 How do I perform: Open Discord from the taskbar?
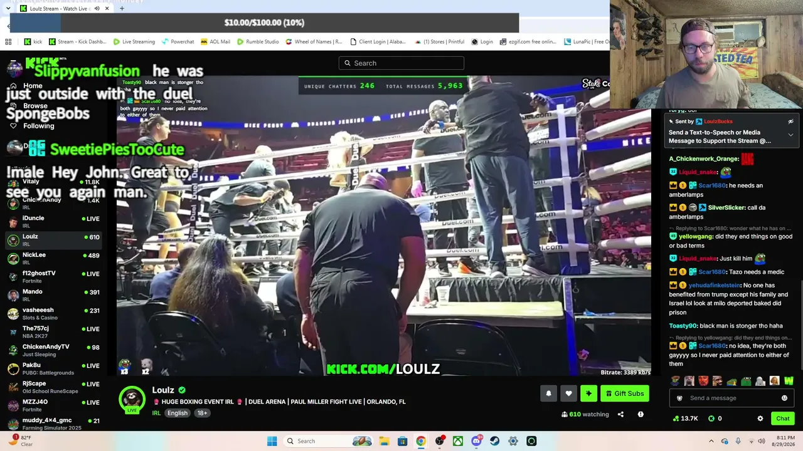point(477,441)
